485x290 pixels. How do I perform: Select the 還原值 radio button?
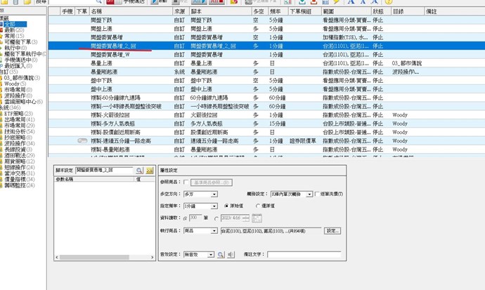pyautogui.click(x=256, y=206)
